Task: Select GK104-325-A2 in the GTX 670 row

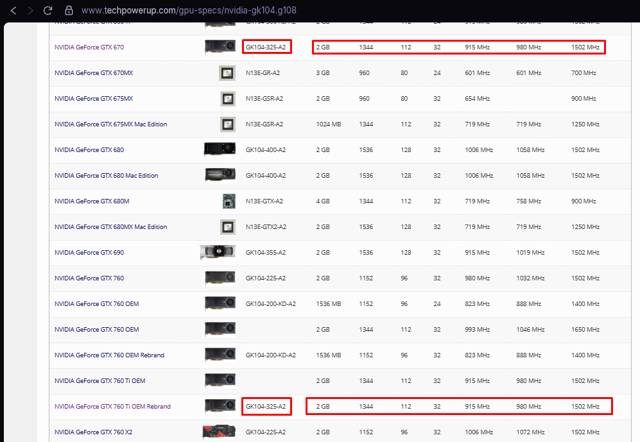Action: pos(266,47)
